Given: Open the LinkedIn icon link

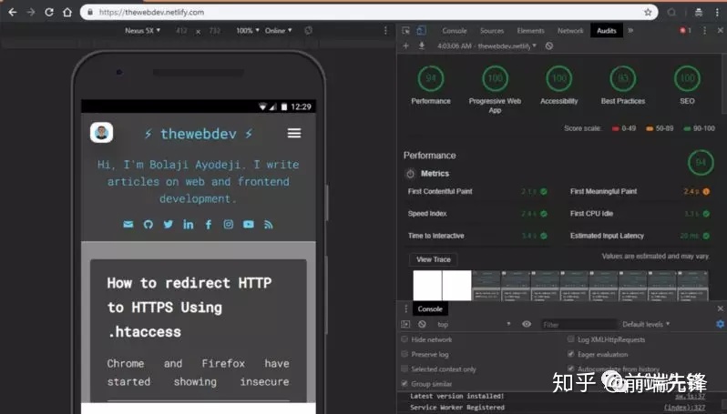Looking at the screenshot, I should click(x=189, y=225).
